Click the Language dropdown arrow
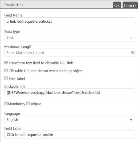The width and height of the screenshot is (139, 142). 131,120
